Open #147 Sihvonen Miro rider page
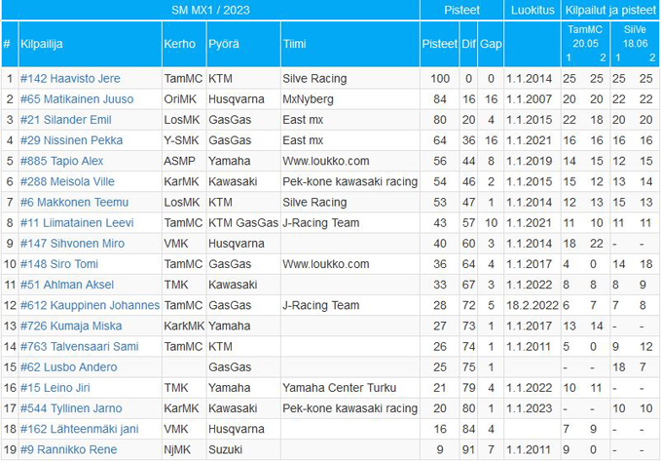This screenshot has height=461, width=661. [72, 244]
